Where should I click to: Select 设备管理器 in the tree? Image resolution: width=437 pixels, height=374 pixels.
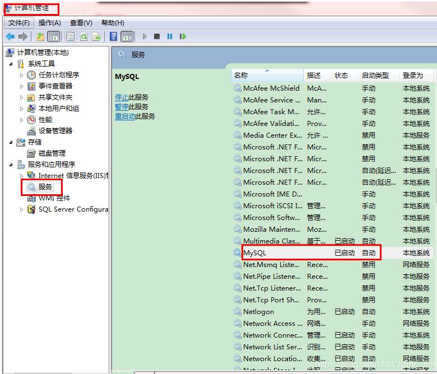tap(55, 131)
